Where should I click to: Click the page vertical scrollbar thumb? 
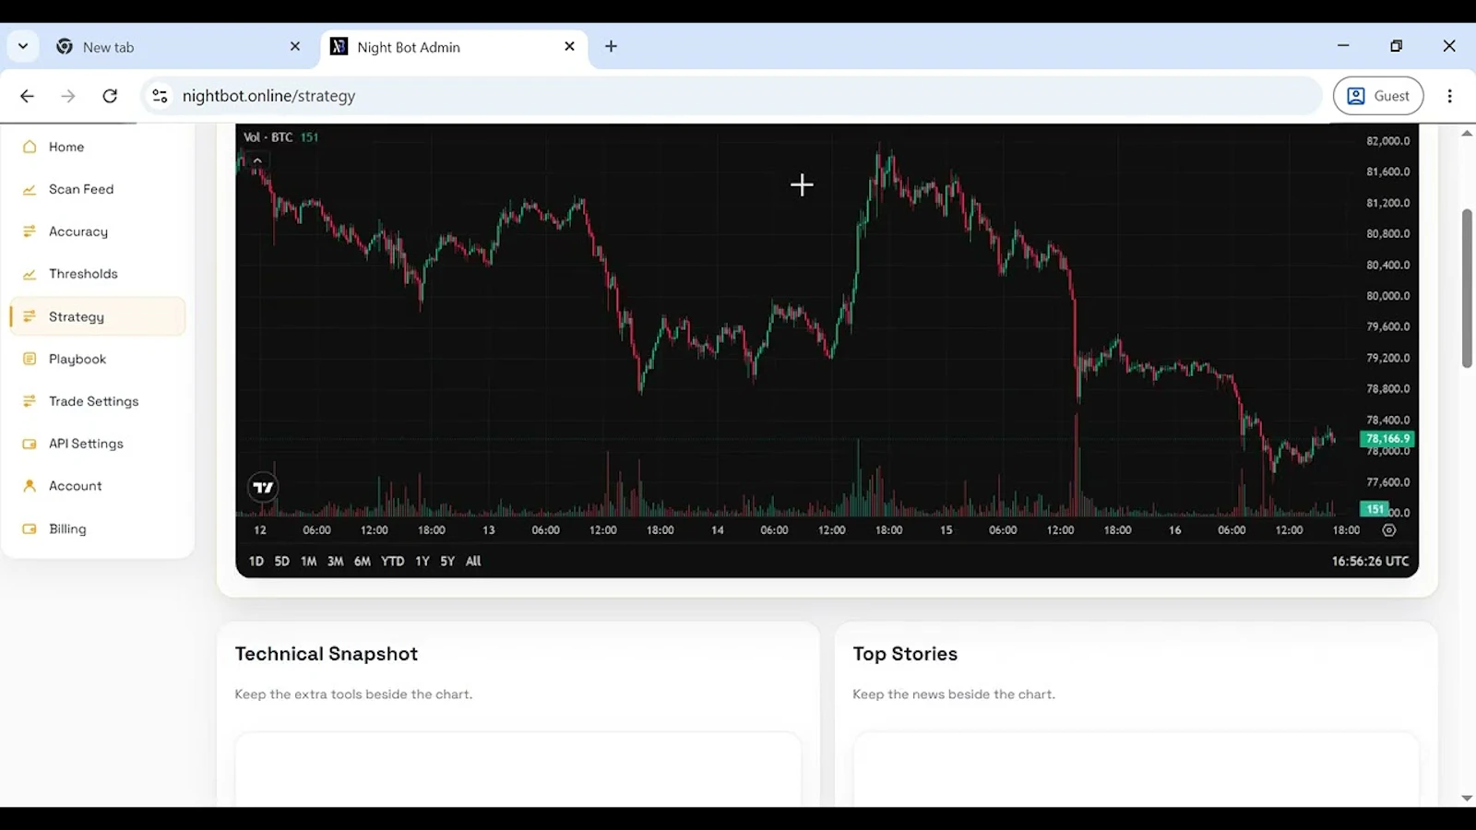(x=1467, y=289)
